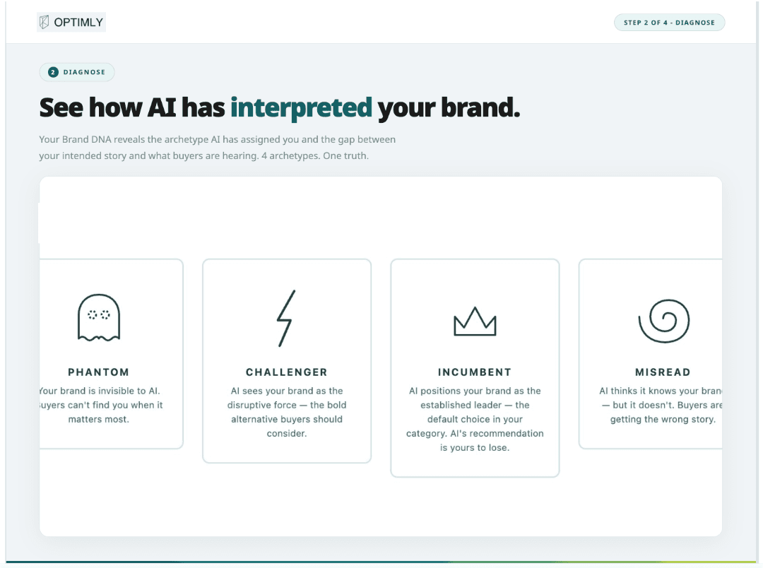Image resolution: width=763 pixels, height=568 pixels.
Task: Click the ghost icon on the Phantom card
Action: point(99,317)
